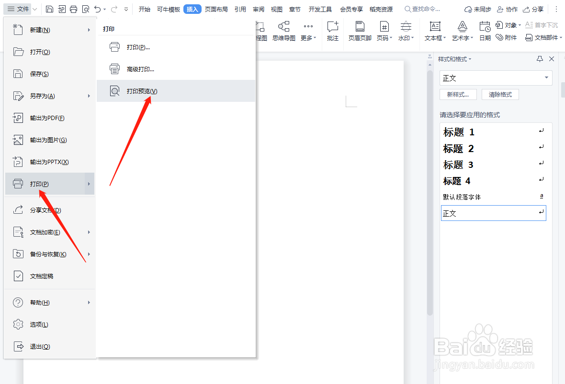
Task: Expand the 备份与恢复(K) submenu arrow
Action: click(89, 254)
